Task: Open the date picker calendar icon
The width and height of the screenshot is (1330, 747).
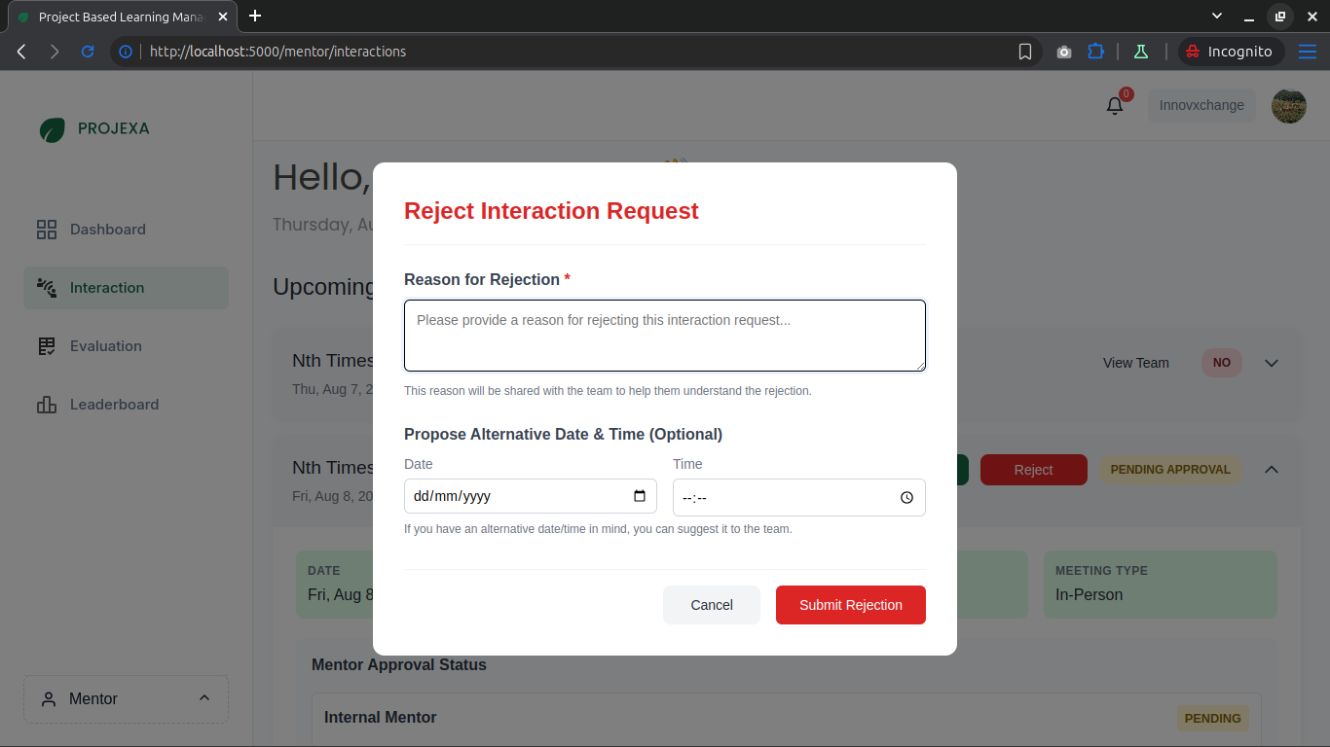Action: [639, 496]
